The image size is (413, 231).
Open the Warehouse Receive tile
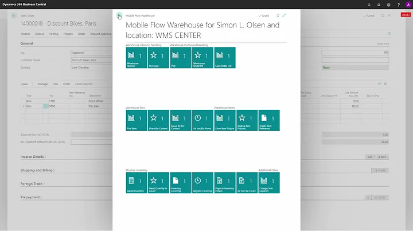click(137, 58)
